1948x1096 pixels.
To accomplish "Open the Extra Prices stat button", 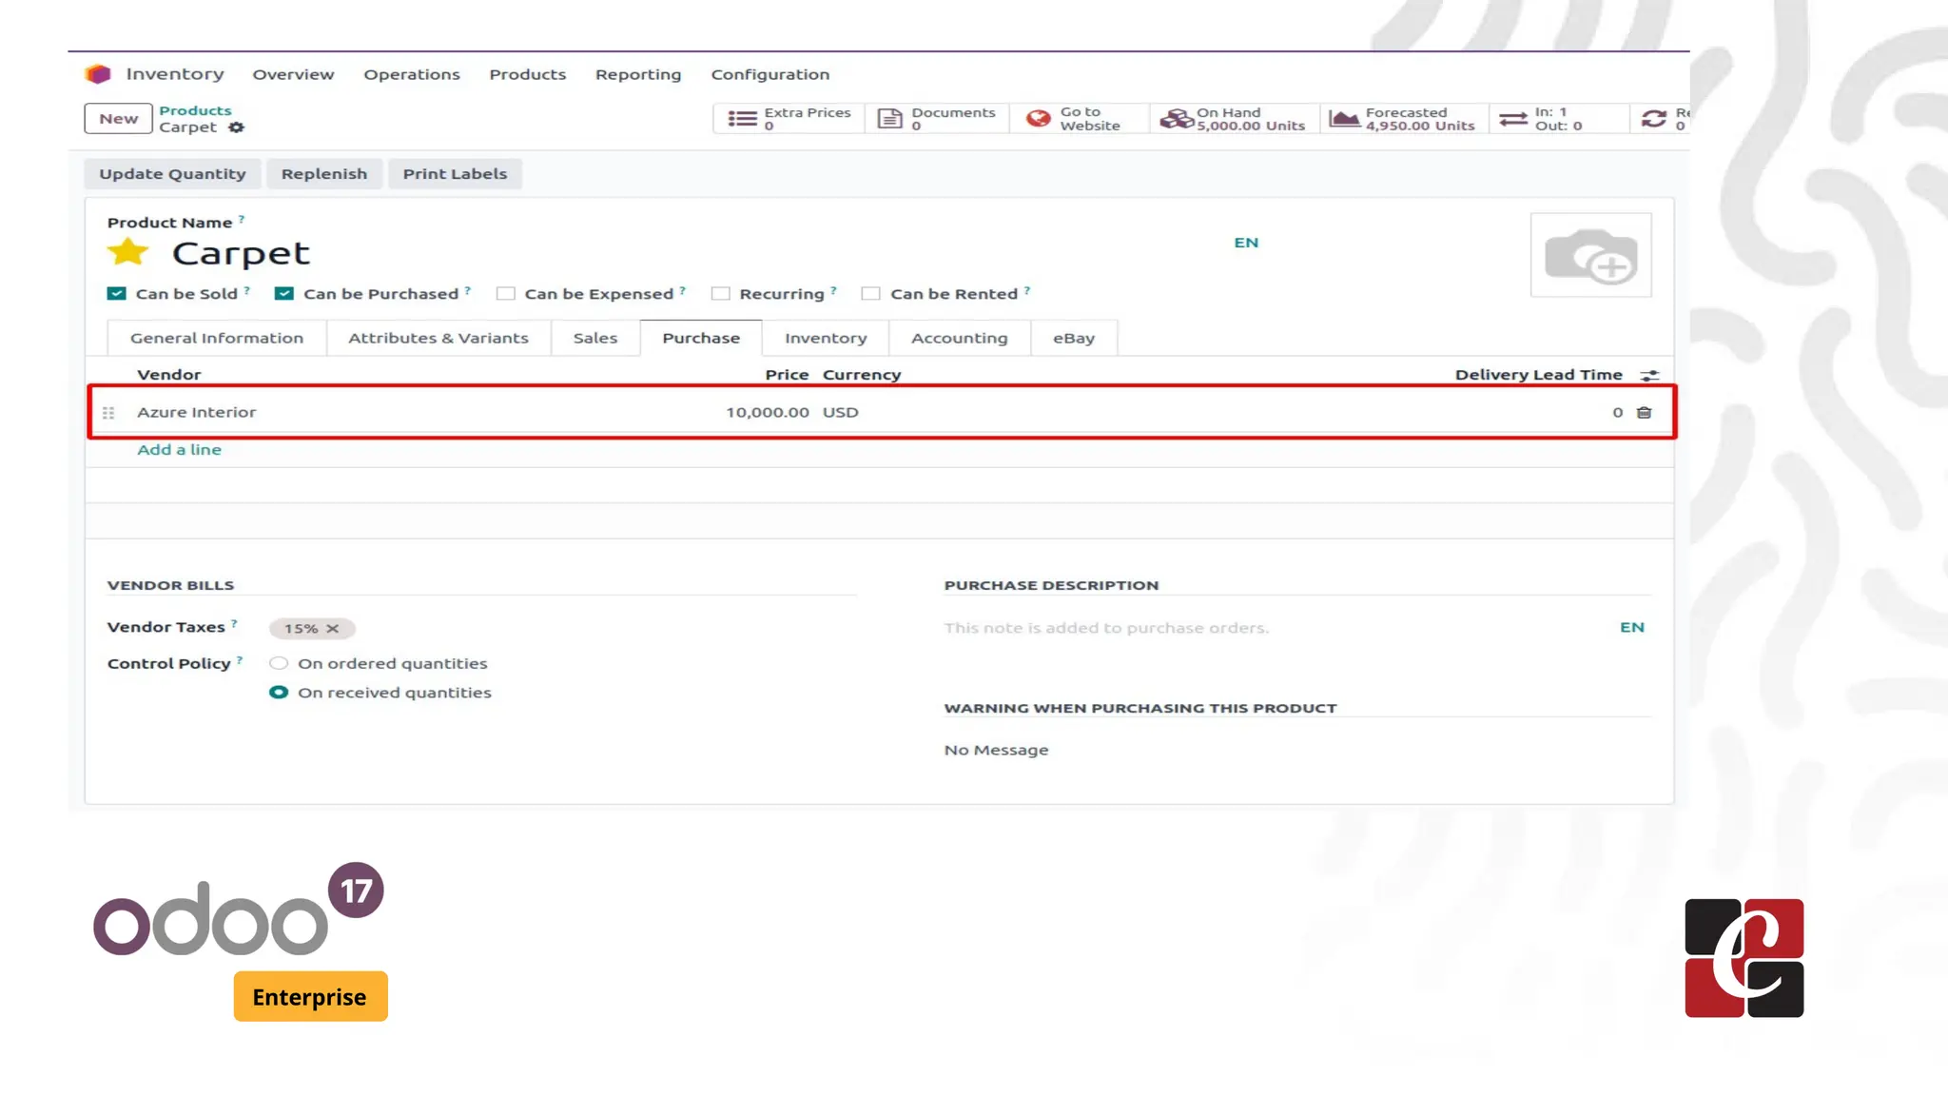I will (x=789, y=119).
